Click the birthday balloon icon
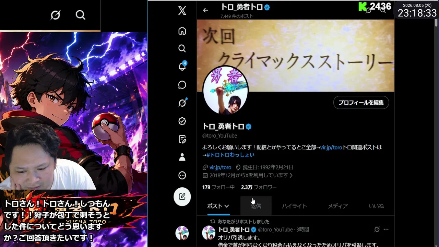This screenshot has width=439, height=247. point(238,167)
